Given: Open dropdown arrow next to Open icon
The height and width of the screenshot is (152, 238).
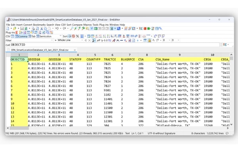Looking at the screenshot, I should pos(18,28).
